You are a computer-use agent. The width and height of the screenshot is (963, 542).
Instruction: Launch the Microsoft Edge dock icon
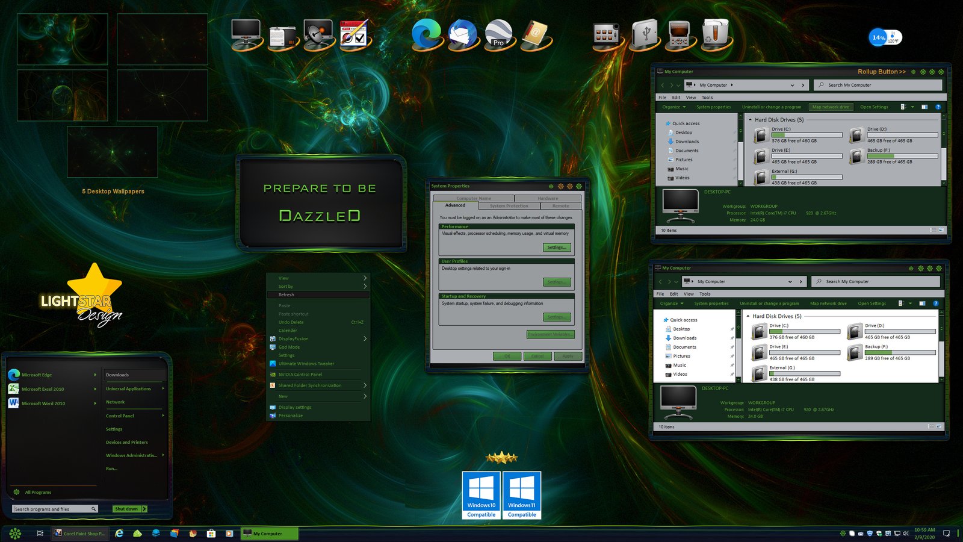[x=427, y=34]
